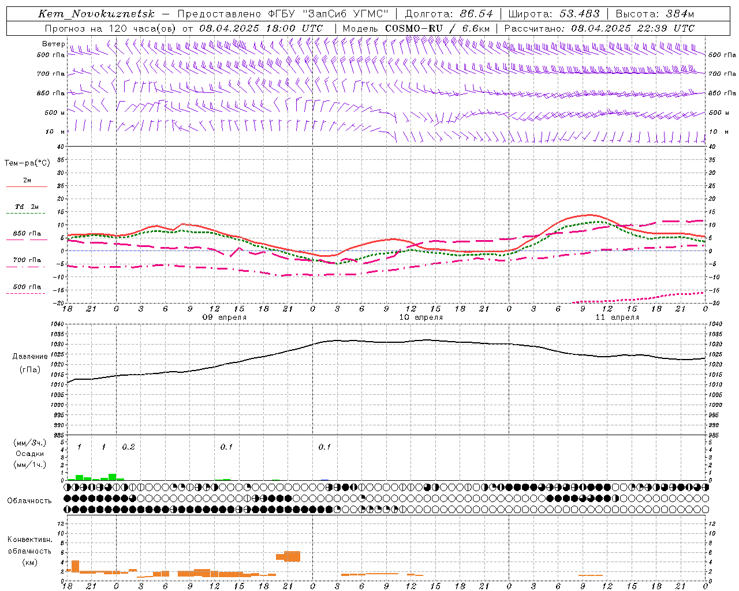Click the '(км)' unit under convective cloudiness
Image resolution: width=739 pixels, height=591 pixels.
coord(29,562)
